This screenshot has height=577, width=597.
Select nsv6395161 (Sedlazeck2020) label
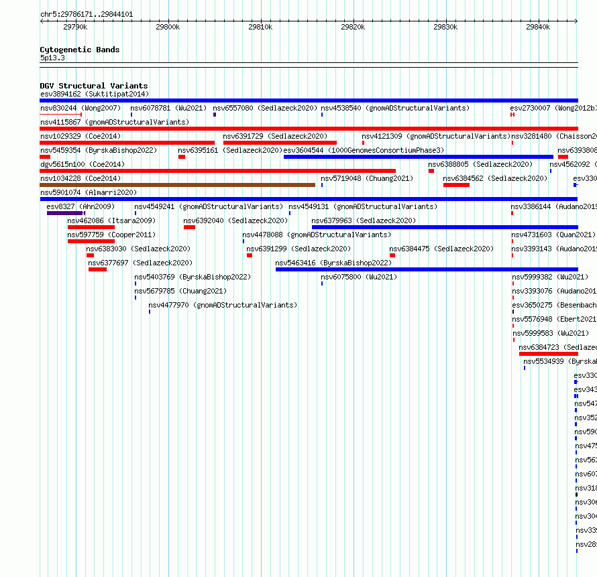pos(230,150)
